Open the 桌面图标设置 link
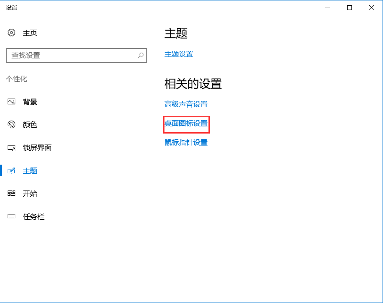The width and height of the screenshot is (383, 303). click(x=186, y=123)
